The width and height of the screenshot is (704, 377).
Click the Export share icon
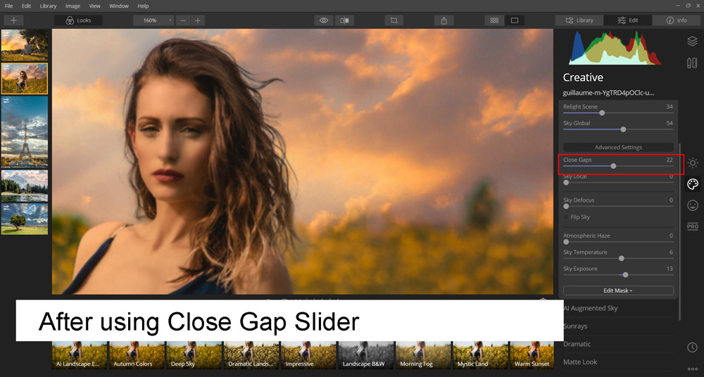click(x=444, y=20)
